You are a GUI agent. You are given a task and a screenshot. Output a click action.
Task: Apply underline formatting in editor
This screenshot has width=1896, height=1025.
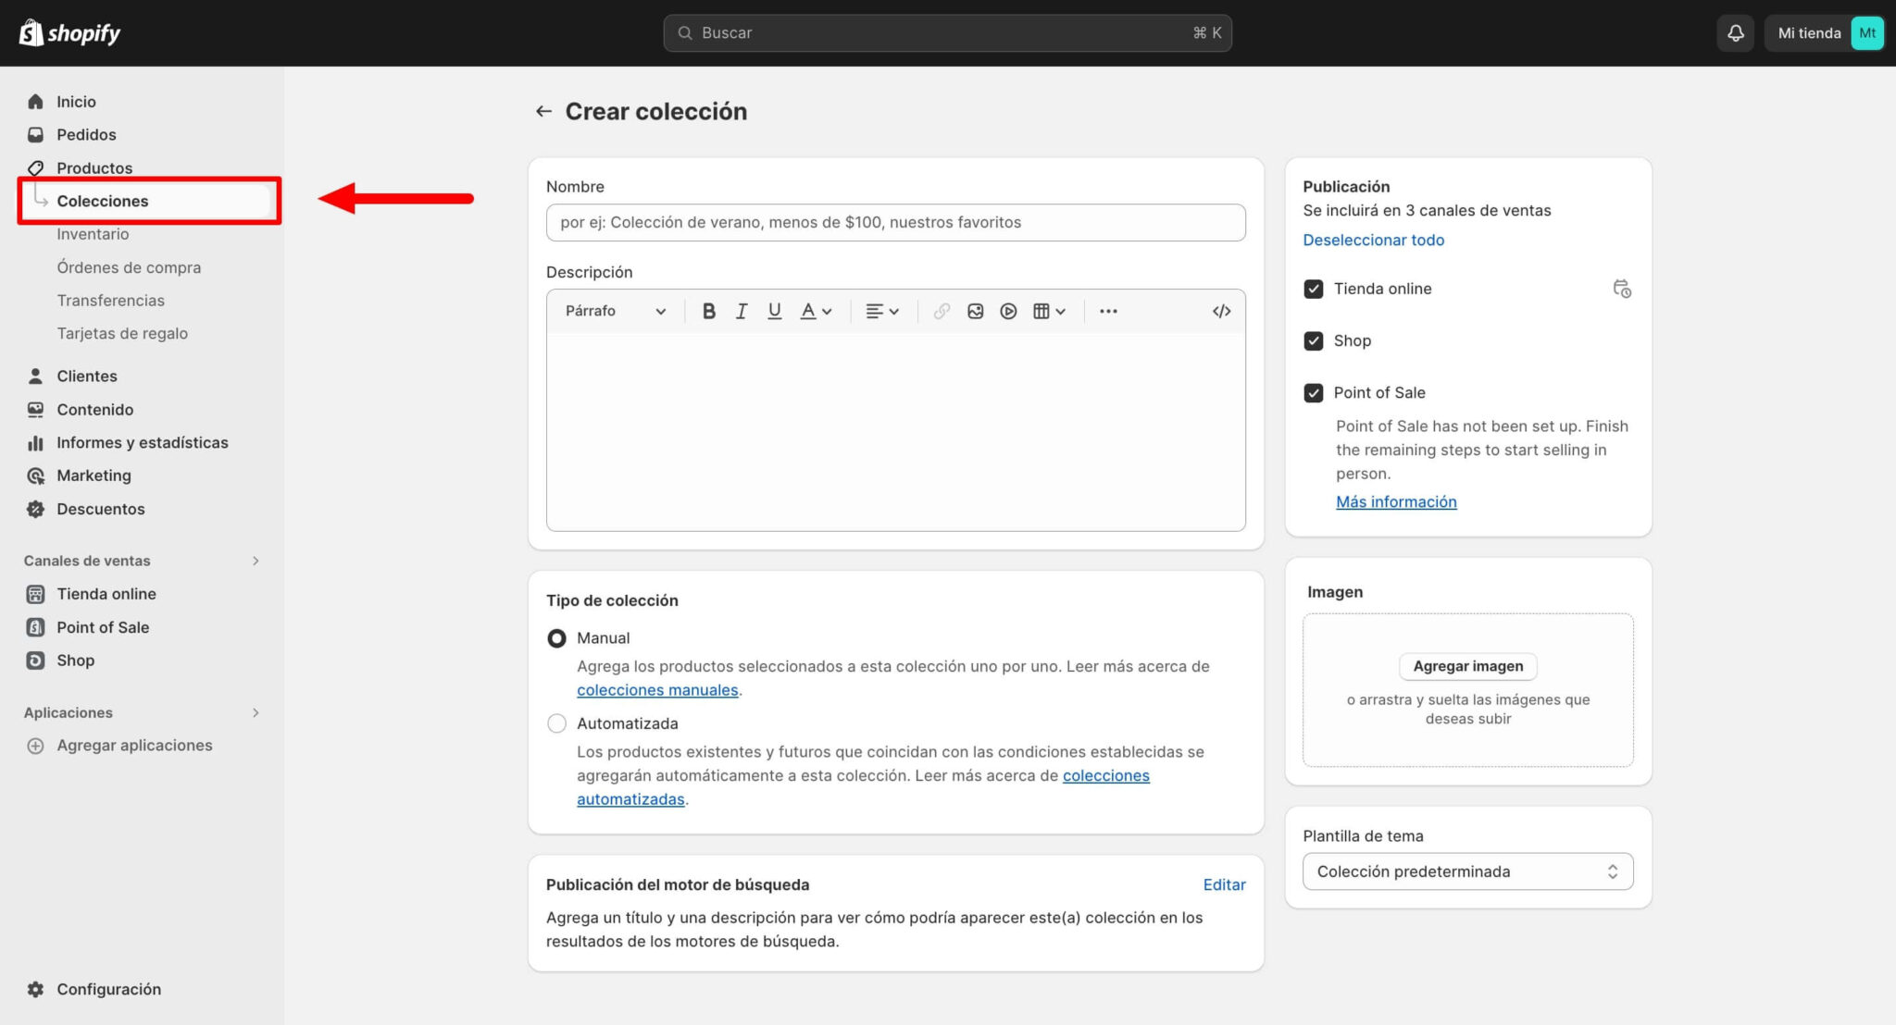click(775, 311)
